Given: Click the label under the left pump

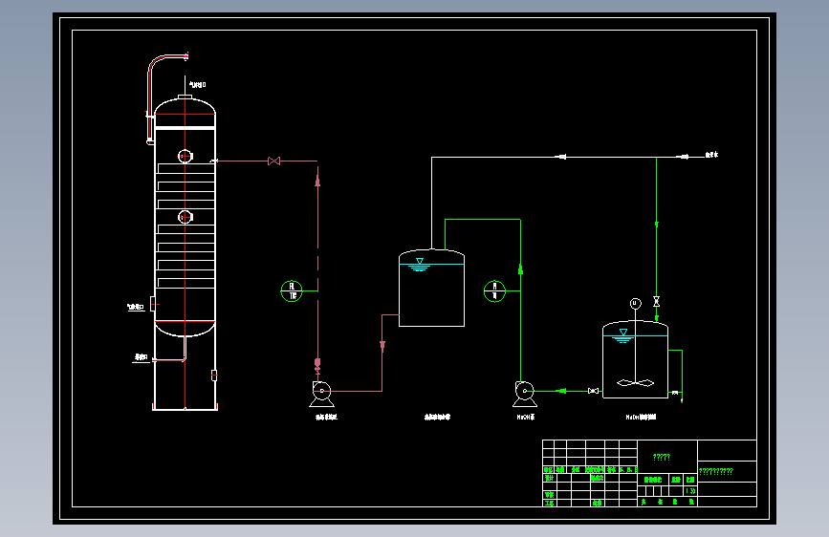Looking at the screenshot, I should [x=326, y=417].
